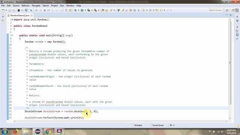240x135 pixels.
Task: Click the Last Edit Location icon
Action: (x=157, y=10)
